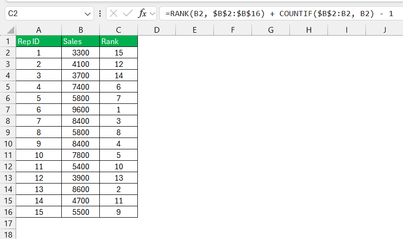Click the Select All corner triangle
403x239 pixels.
click(x=10, y=30)
